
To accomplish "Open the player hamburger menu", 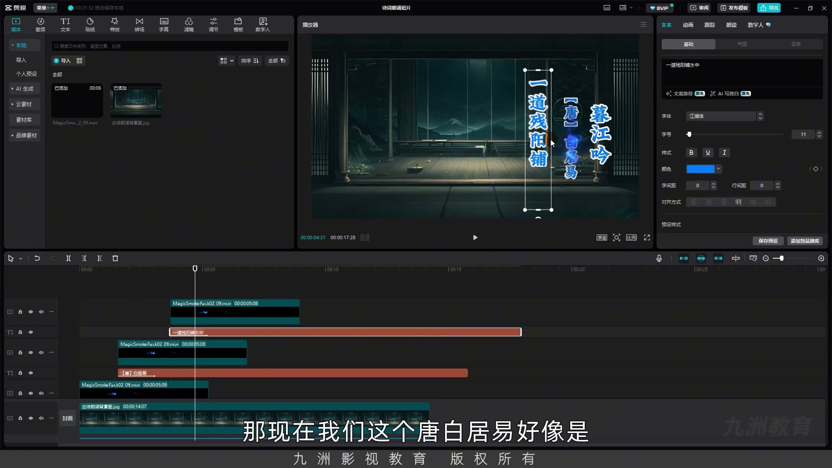I will tap(643, 25).
